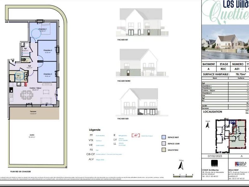Click the date '07/02/2023'

(215, 156)
